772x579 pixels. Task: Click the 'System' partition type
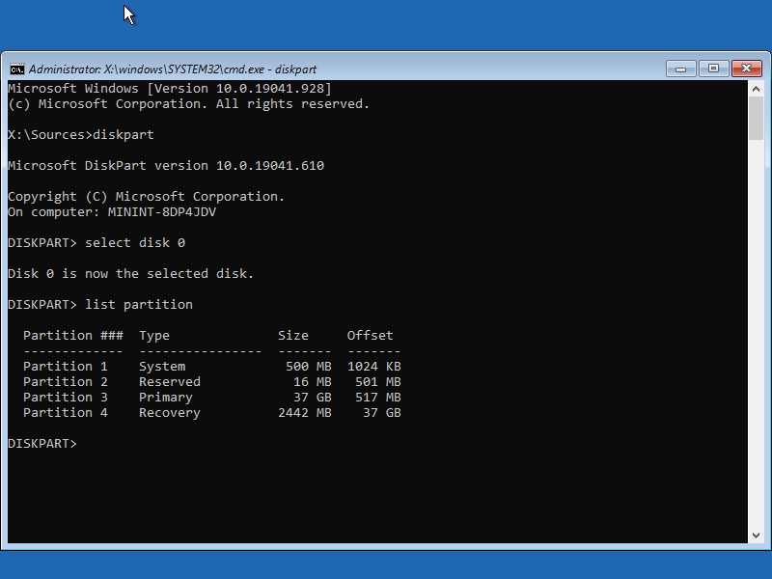click(162, 367)
